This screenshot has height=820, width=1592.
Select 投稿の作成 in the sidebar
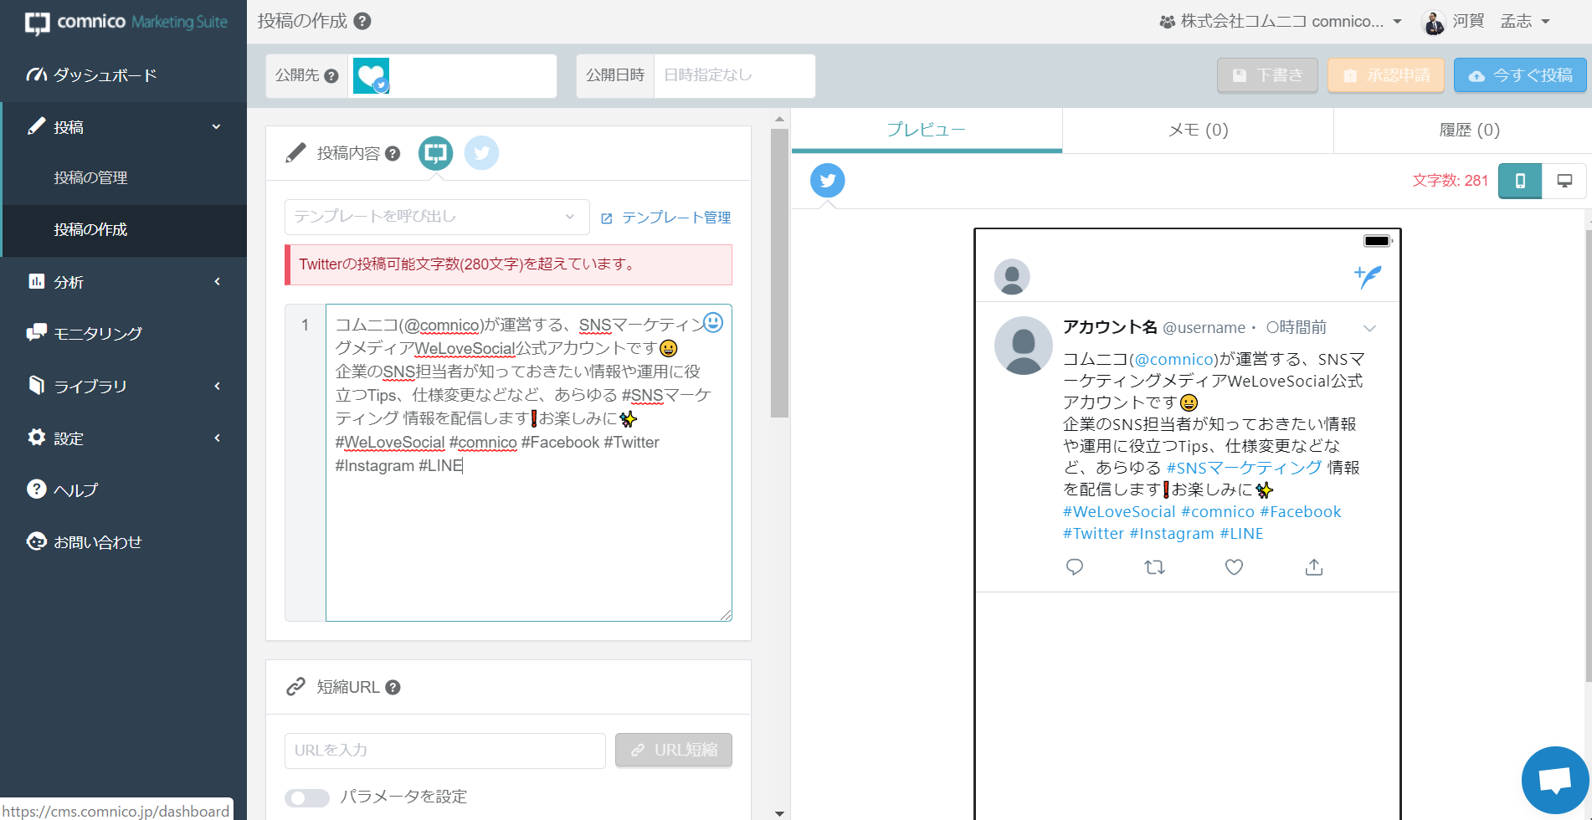pos(123,229)
